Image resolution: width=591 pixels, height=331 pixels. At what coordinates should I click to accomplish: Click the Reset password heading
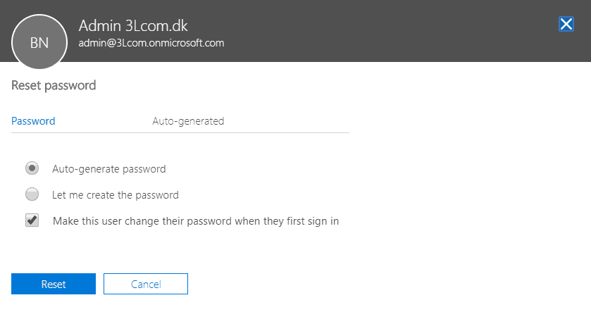pos(54,86)
